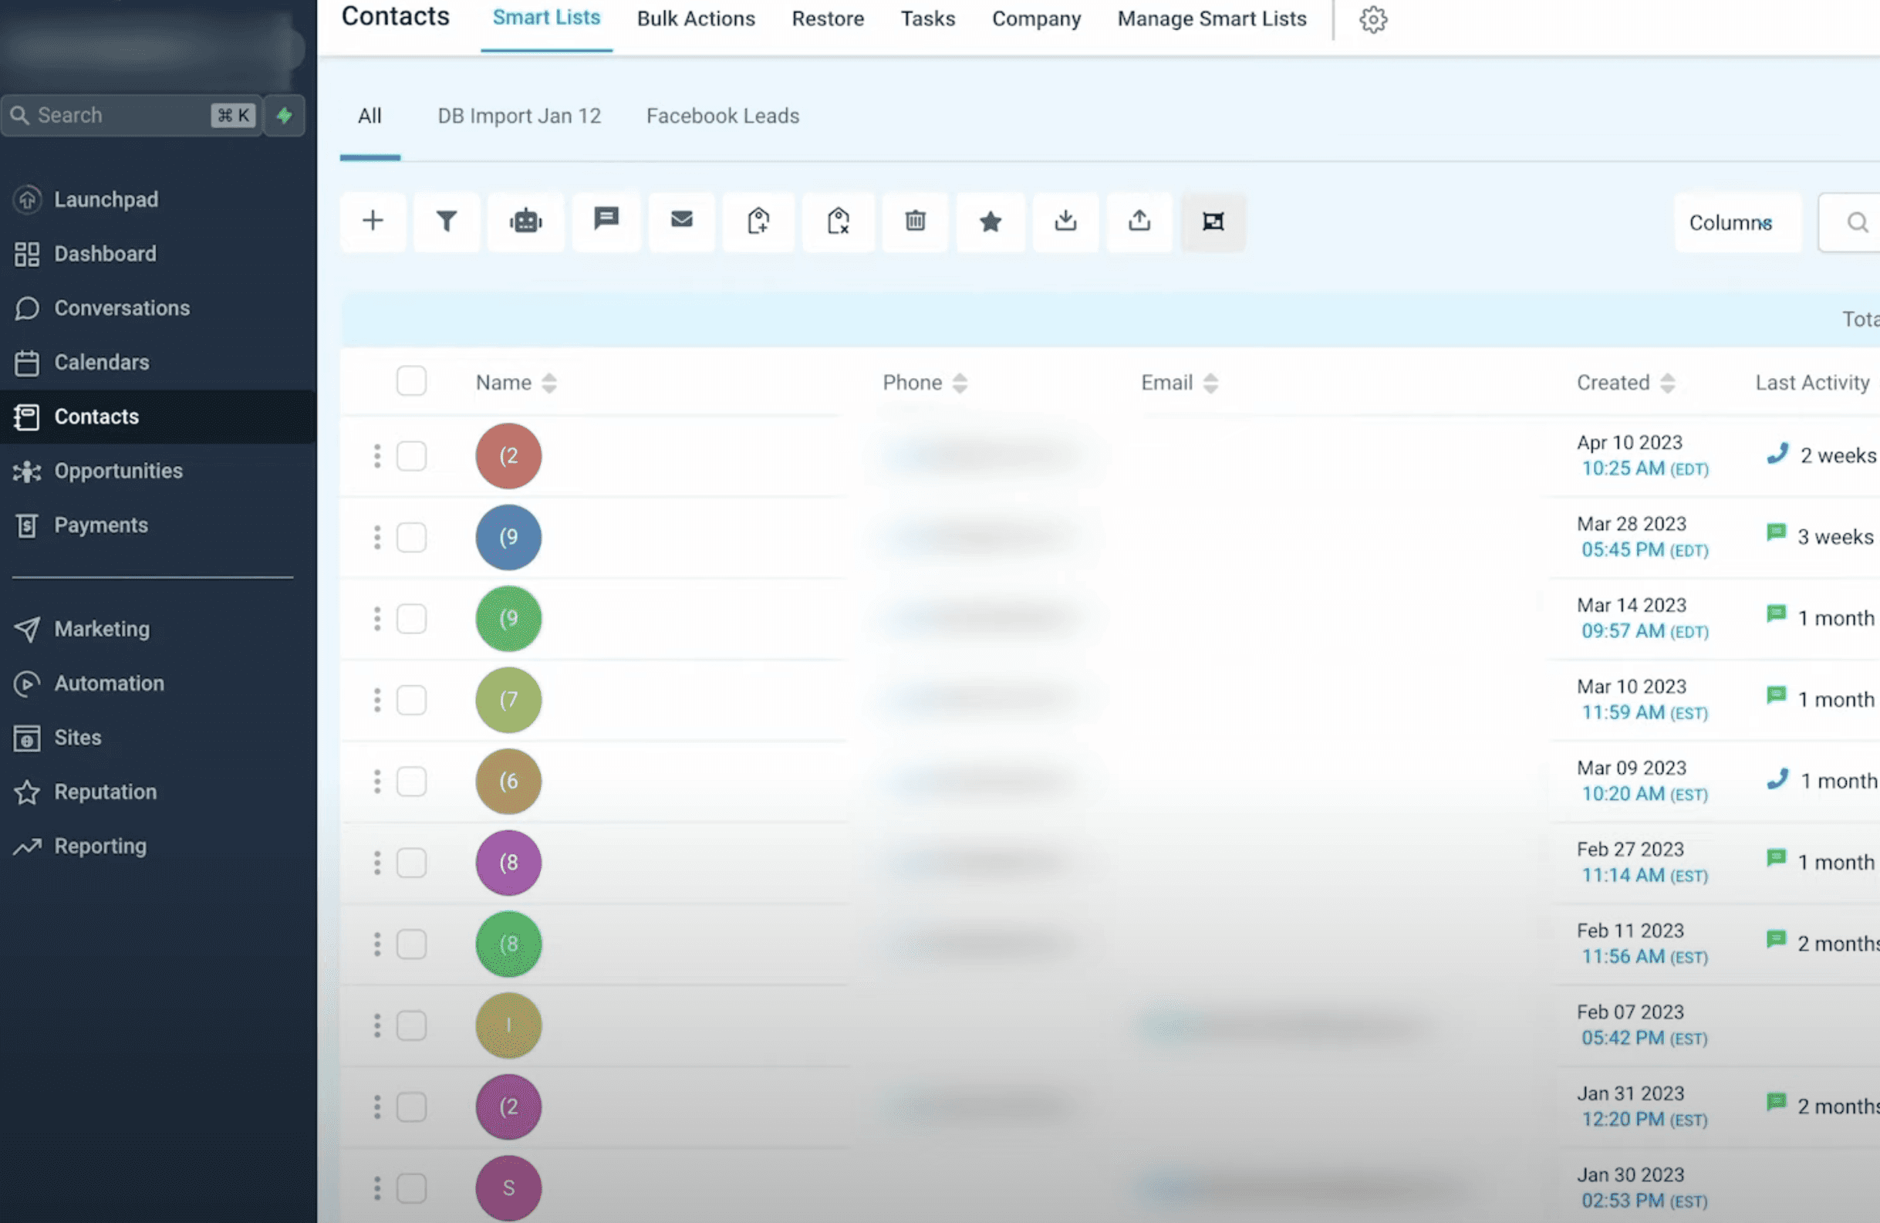The image size is (1880, 1223).
Task: Click the send SMS chat icon
Action: pyautogui.click(x=606, y=219)
